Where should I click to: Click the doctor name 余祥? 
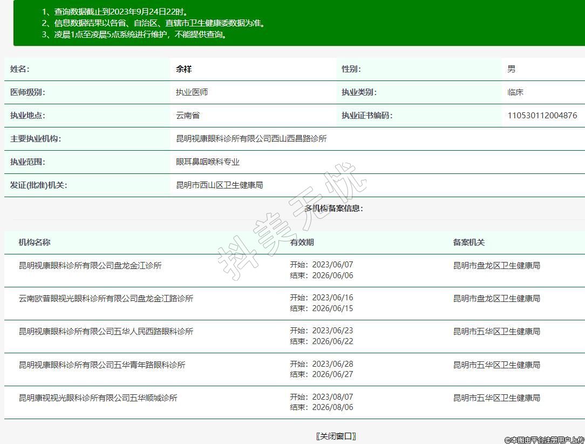coord(183,69)
